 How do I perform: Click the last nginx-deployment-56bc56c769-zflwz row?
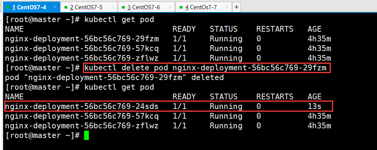[x=168, y=126]
